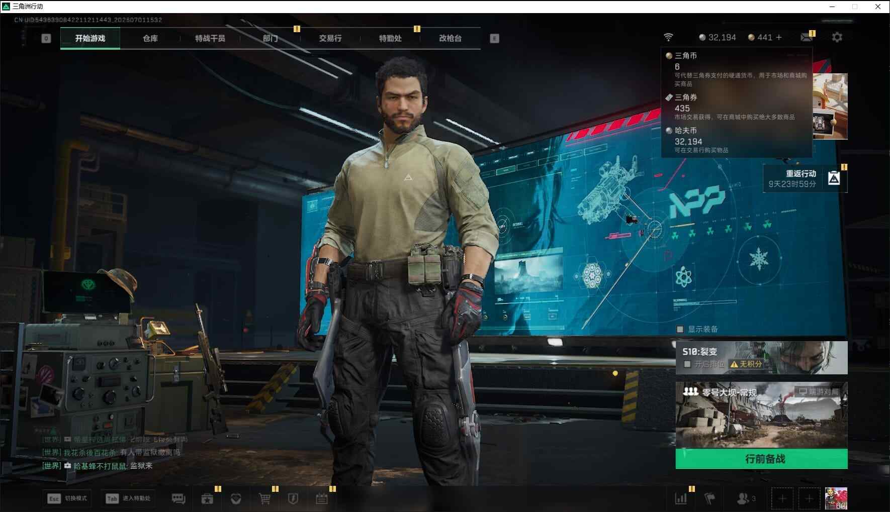The height and width of the screenshot is (512, 890).
Task: Click the E key next-tab icon
Action: 494,38
